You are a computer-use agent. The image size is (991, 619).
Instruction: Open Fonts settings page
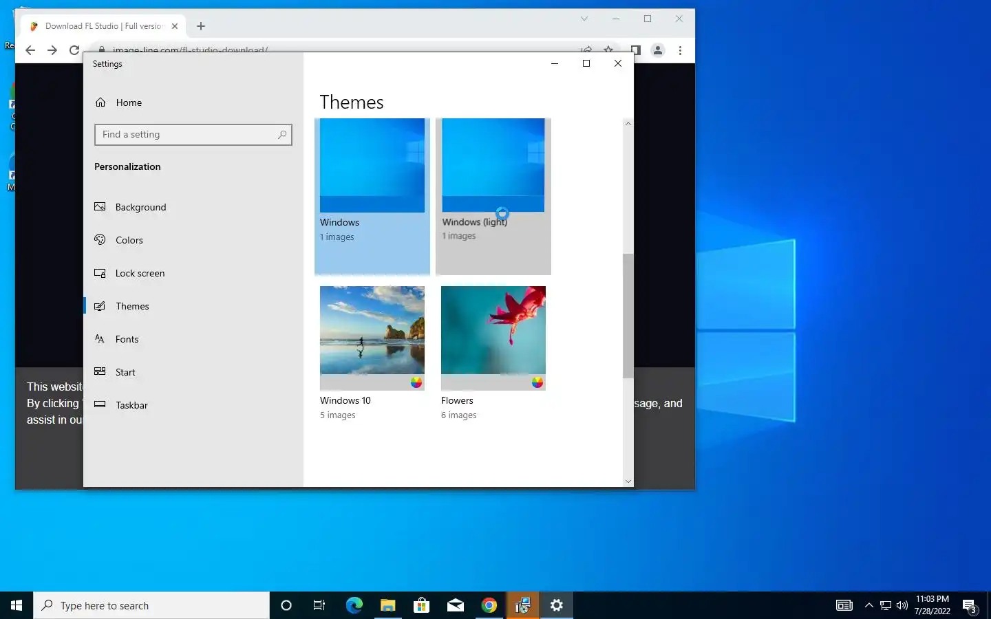pos(127,339)
